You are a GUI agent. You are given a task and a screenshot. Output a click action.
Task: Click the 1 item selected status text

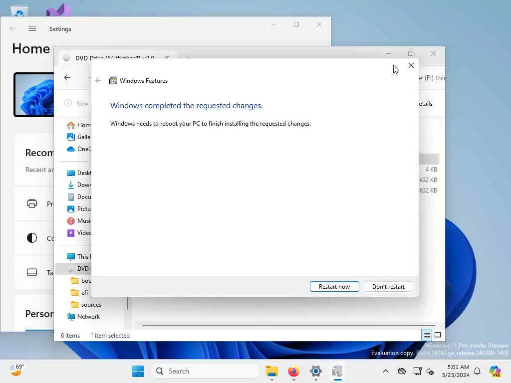pos(110,336)
